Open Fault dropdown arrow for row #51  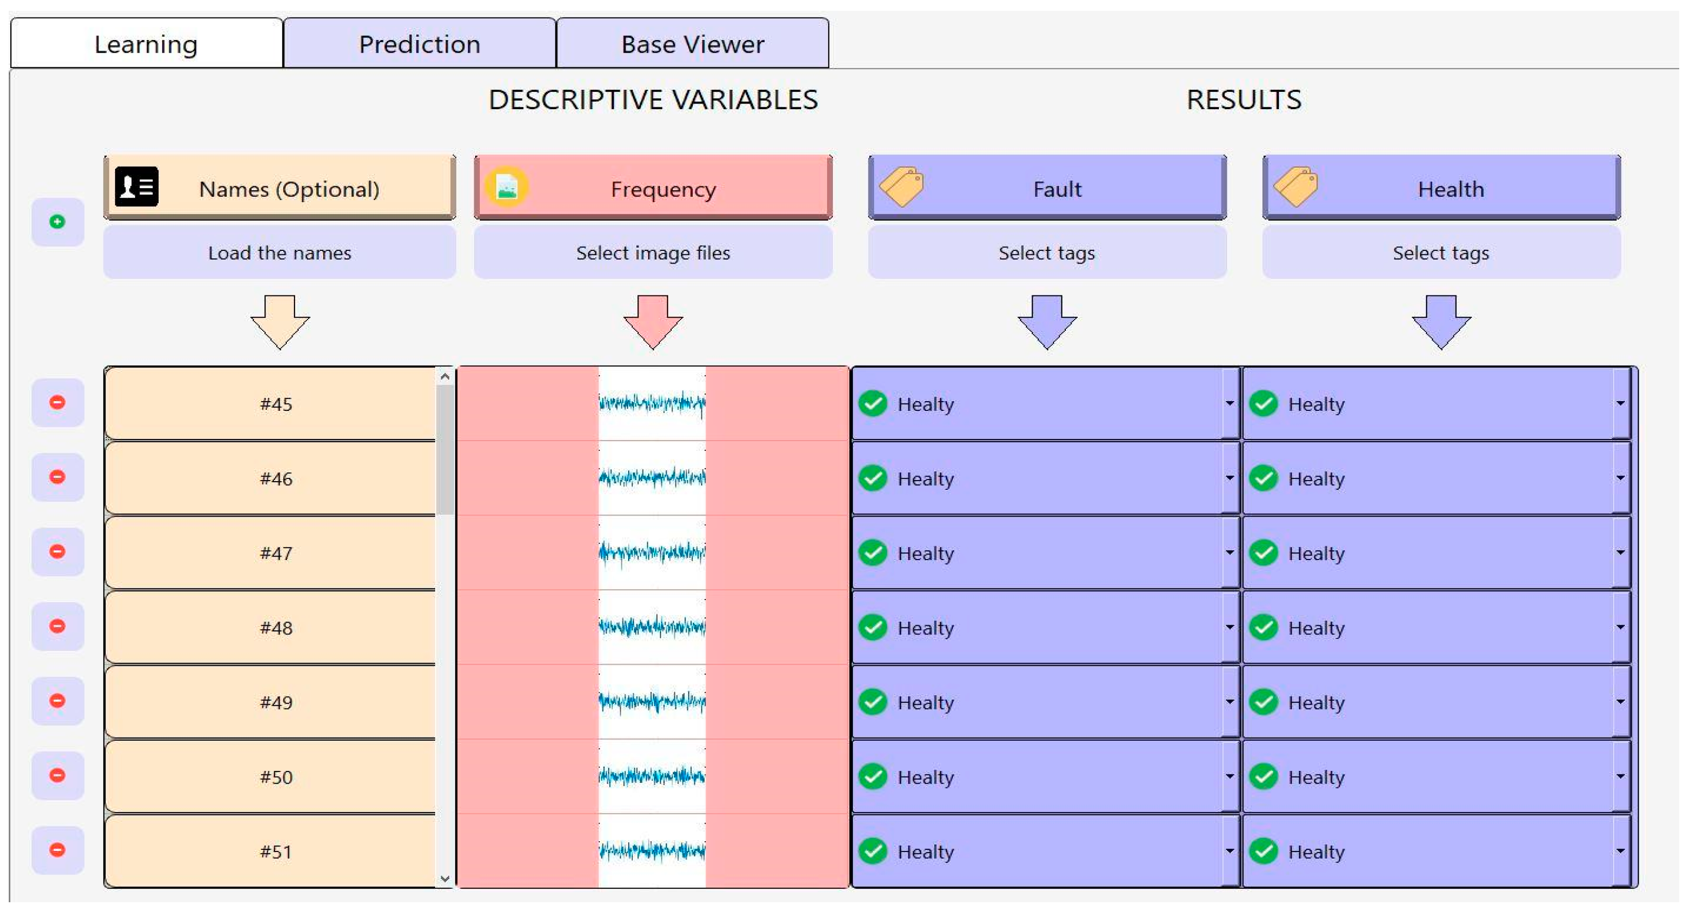[x=1230, y=851]
